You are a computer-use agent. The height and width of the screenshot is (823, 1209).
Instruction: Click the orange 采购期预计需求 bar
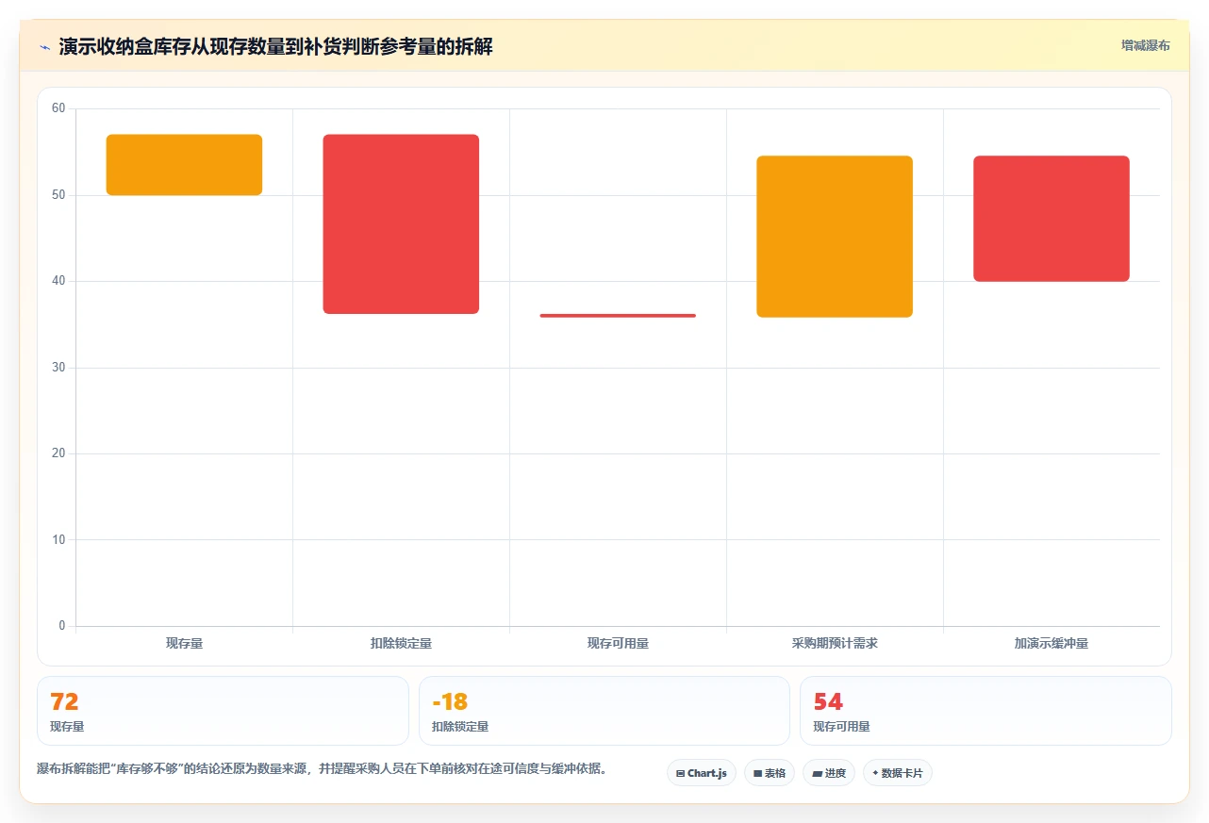pyautogui.click(x=835, y=237)
